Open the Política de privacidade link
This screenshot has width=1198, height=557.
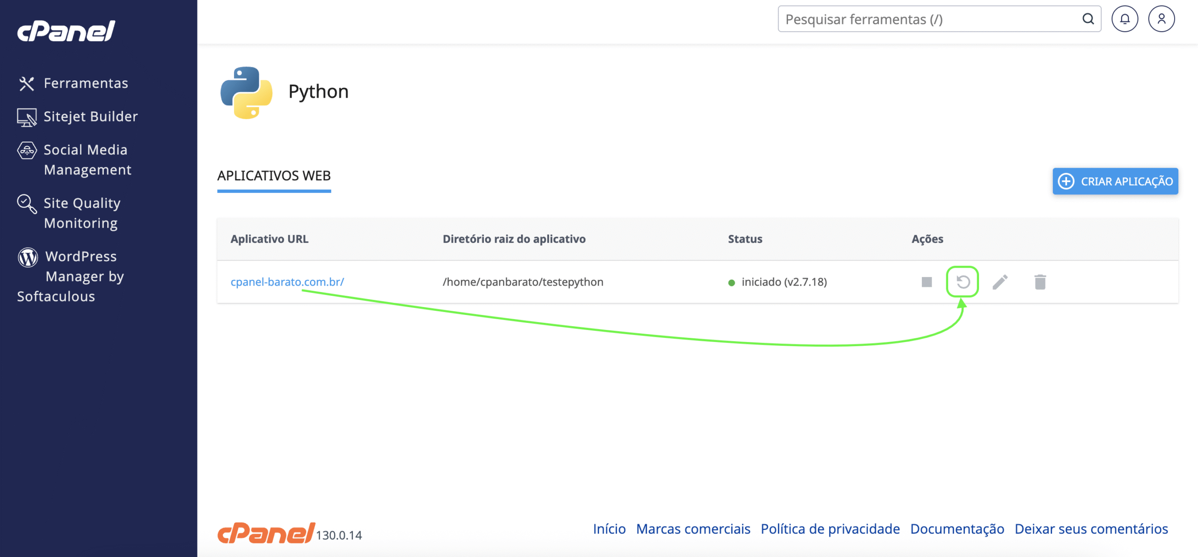(x=830, y=528)
